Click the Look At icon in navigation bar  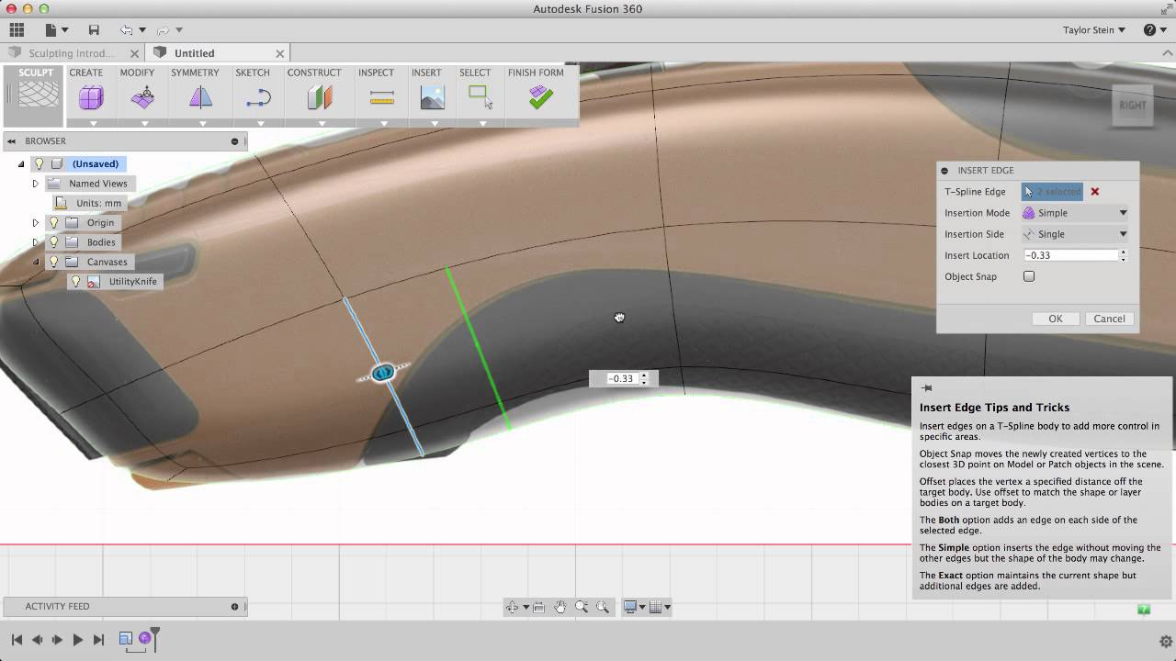pos(538,607)
